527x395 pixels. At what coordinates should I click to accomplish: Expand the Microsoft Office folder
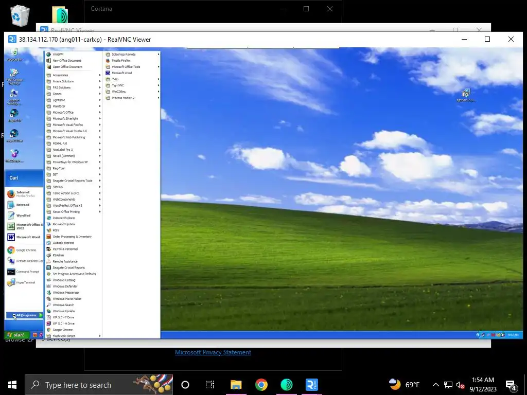click(x=74, y=113)
